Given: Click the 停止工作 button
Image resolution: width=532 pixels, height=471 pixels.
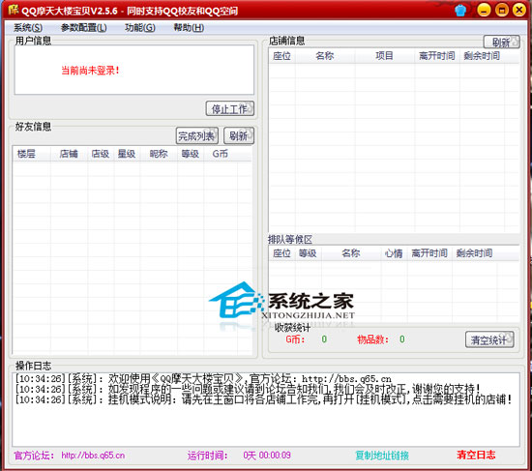Looking at the screenshot, I should coord(229,108).
